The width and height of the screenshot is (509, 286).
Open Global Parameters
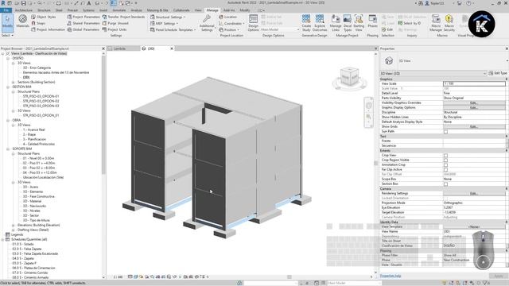[84, 29]
